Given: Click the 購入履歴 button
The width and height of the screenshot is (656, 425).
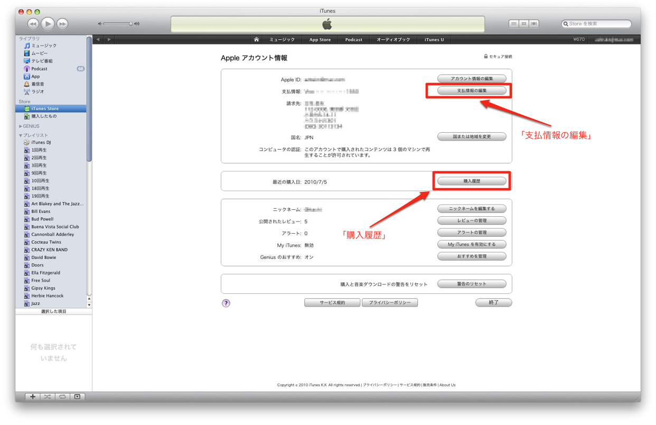Looking at the screenshot, I should point(472,181).
